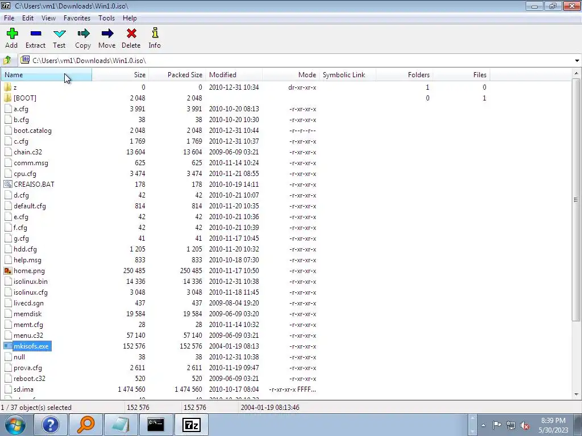
Task: Show hidden system tray icons
Action: click(x=483, y=426)
